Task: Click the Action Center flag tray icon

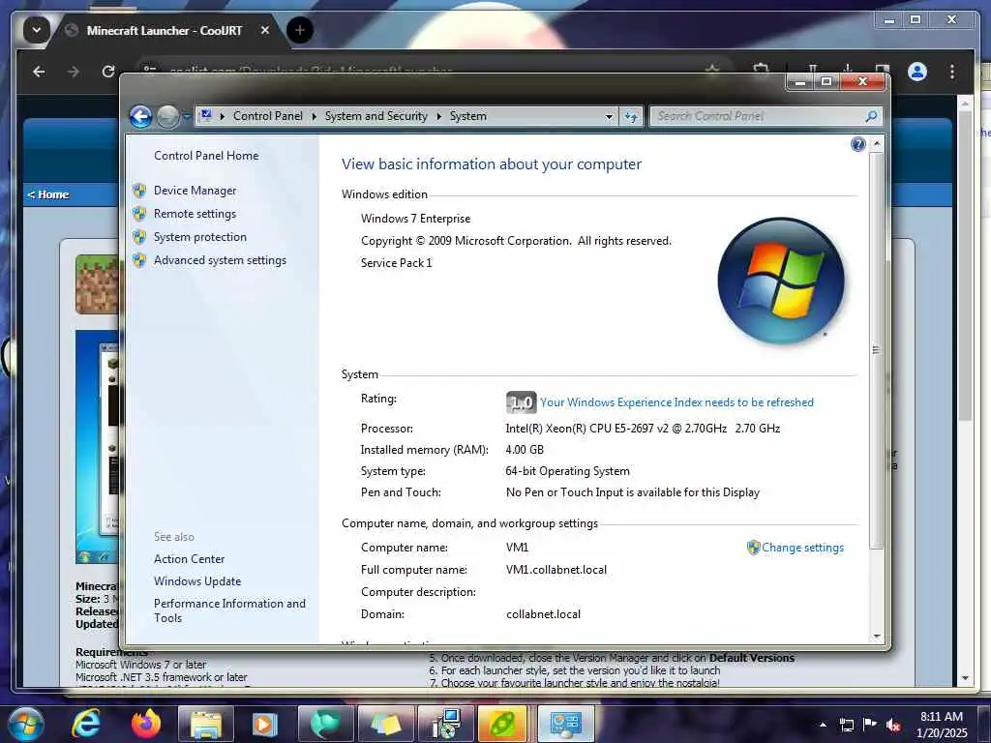Action: click(x=870, y=725)
